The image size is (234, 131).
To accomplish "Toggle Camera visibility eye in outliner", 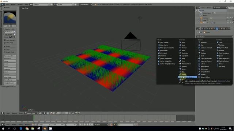I will point(228,18).
